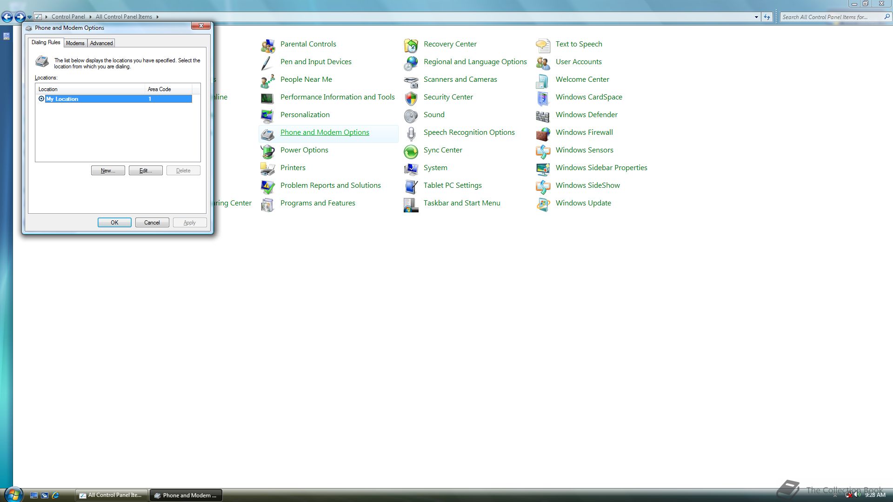
Task: Click the Edit... location button
Action: tap(146, 171)
